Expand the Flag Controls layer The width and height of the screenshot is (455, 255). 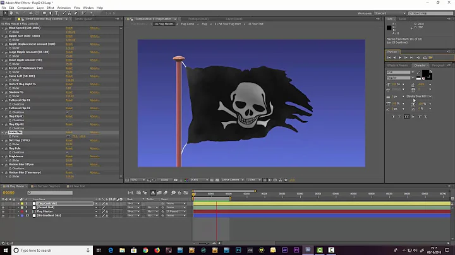coord(18,203)
